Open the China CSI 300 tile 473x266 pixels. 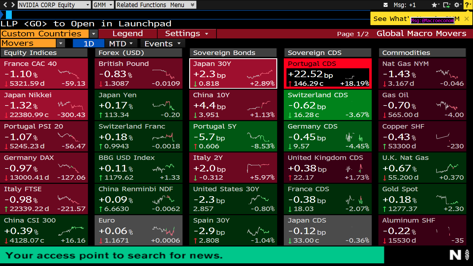[44, 230]
